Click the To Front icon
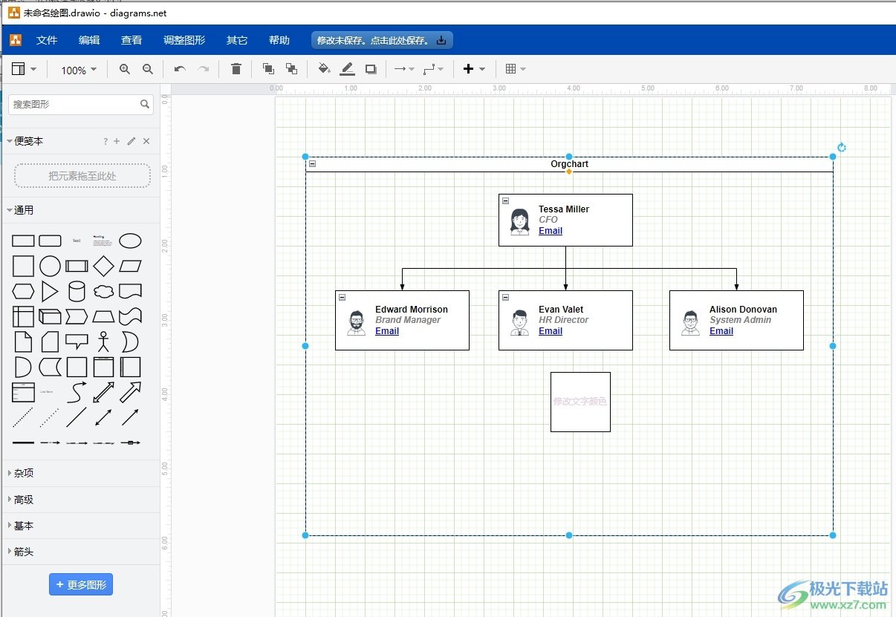 [x=268, y=69]
